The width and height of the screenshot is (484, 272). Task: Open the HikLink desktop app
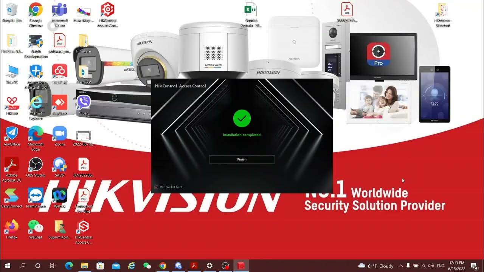12,105
